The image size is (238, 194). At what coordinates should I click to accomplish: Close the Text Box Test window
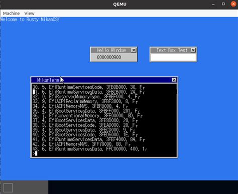[x=193, y=50]
